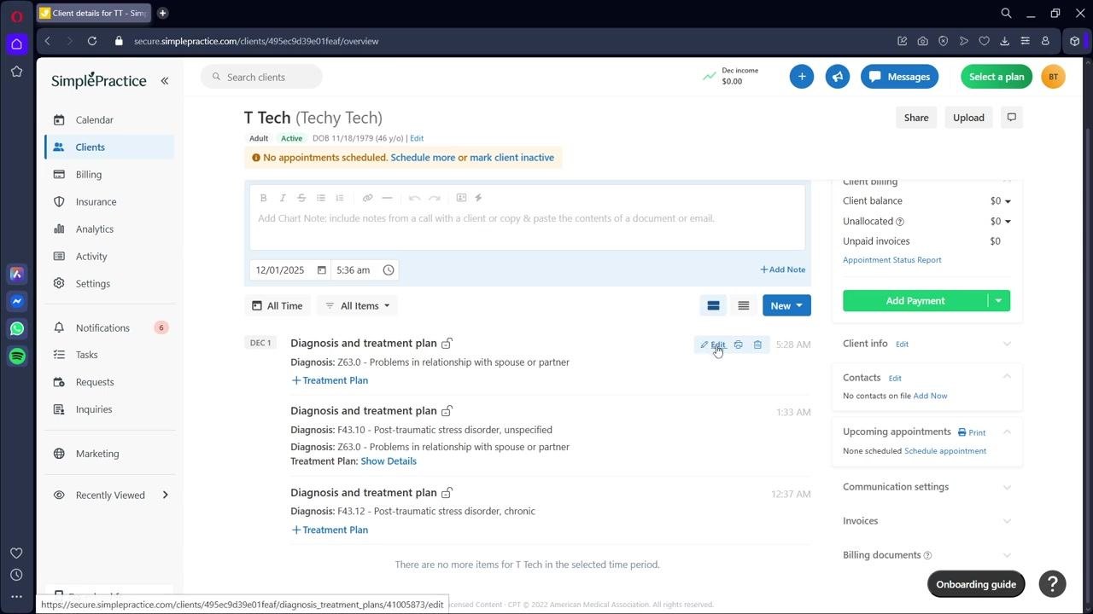Click the Add Payment button
Screen dimensions: 1093x614
click(915, 300)
